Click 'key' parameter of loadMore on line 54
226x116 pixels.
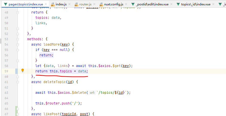click(65, 44)
